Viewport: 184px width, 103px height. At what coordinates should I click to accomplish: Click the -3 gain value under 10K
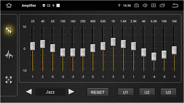pos(164,77)
